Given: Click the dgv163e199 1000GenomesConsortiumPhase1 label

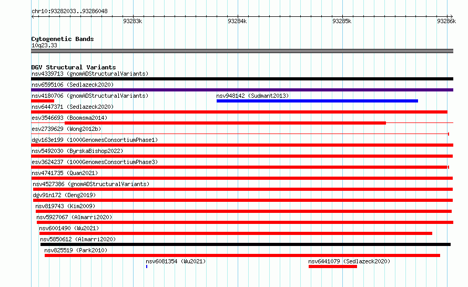Looking at the screenshot, I should click(x=95, y=140).
